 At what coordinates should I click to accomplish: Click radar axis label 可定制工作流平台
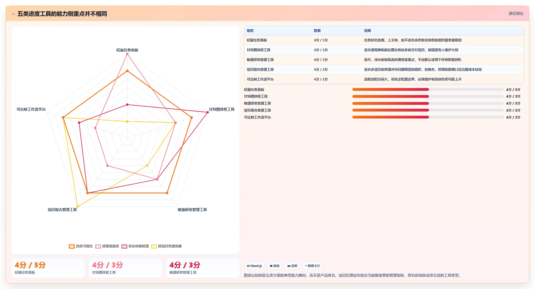pyautogui.click(x=31, y=109)
